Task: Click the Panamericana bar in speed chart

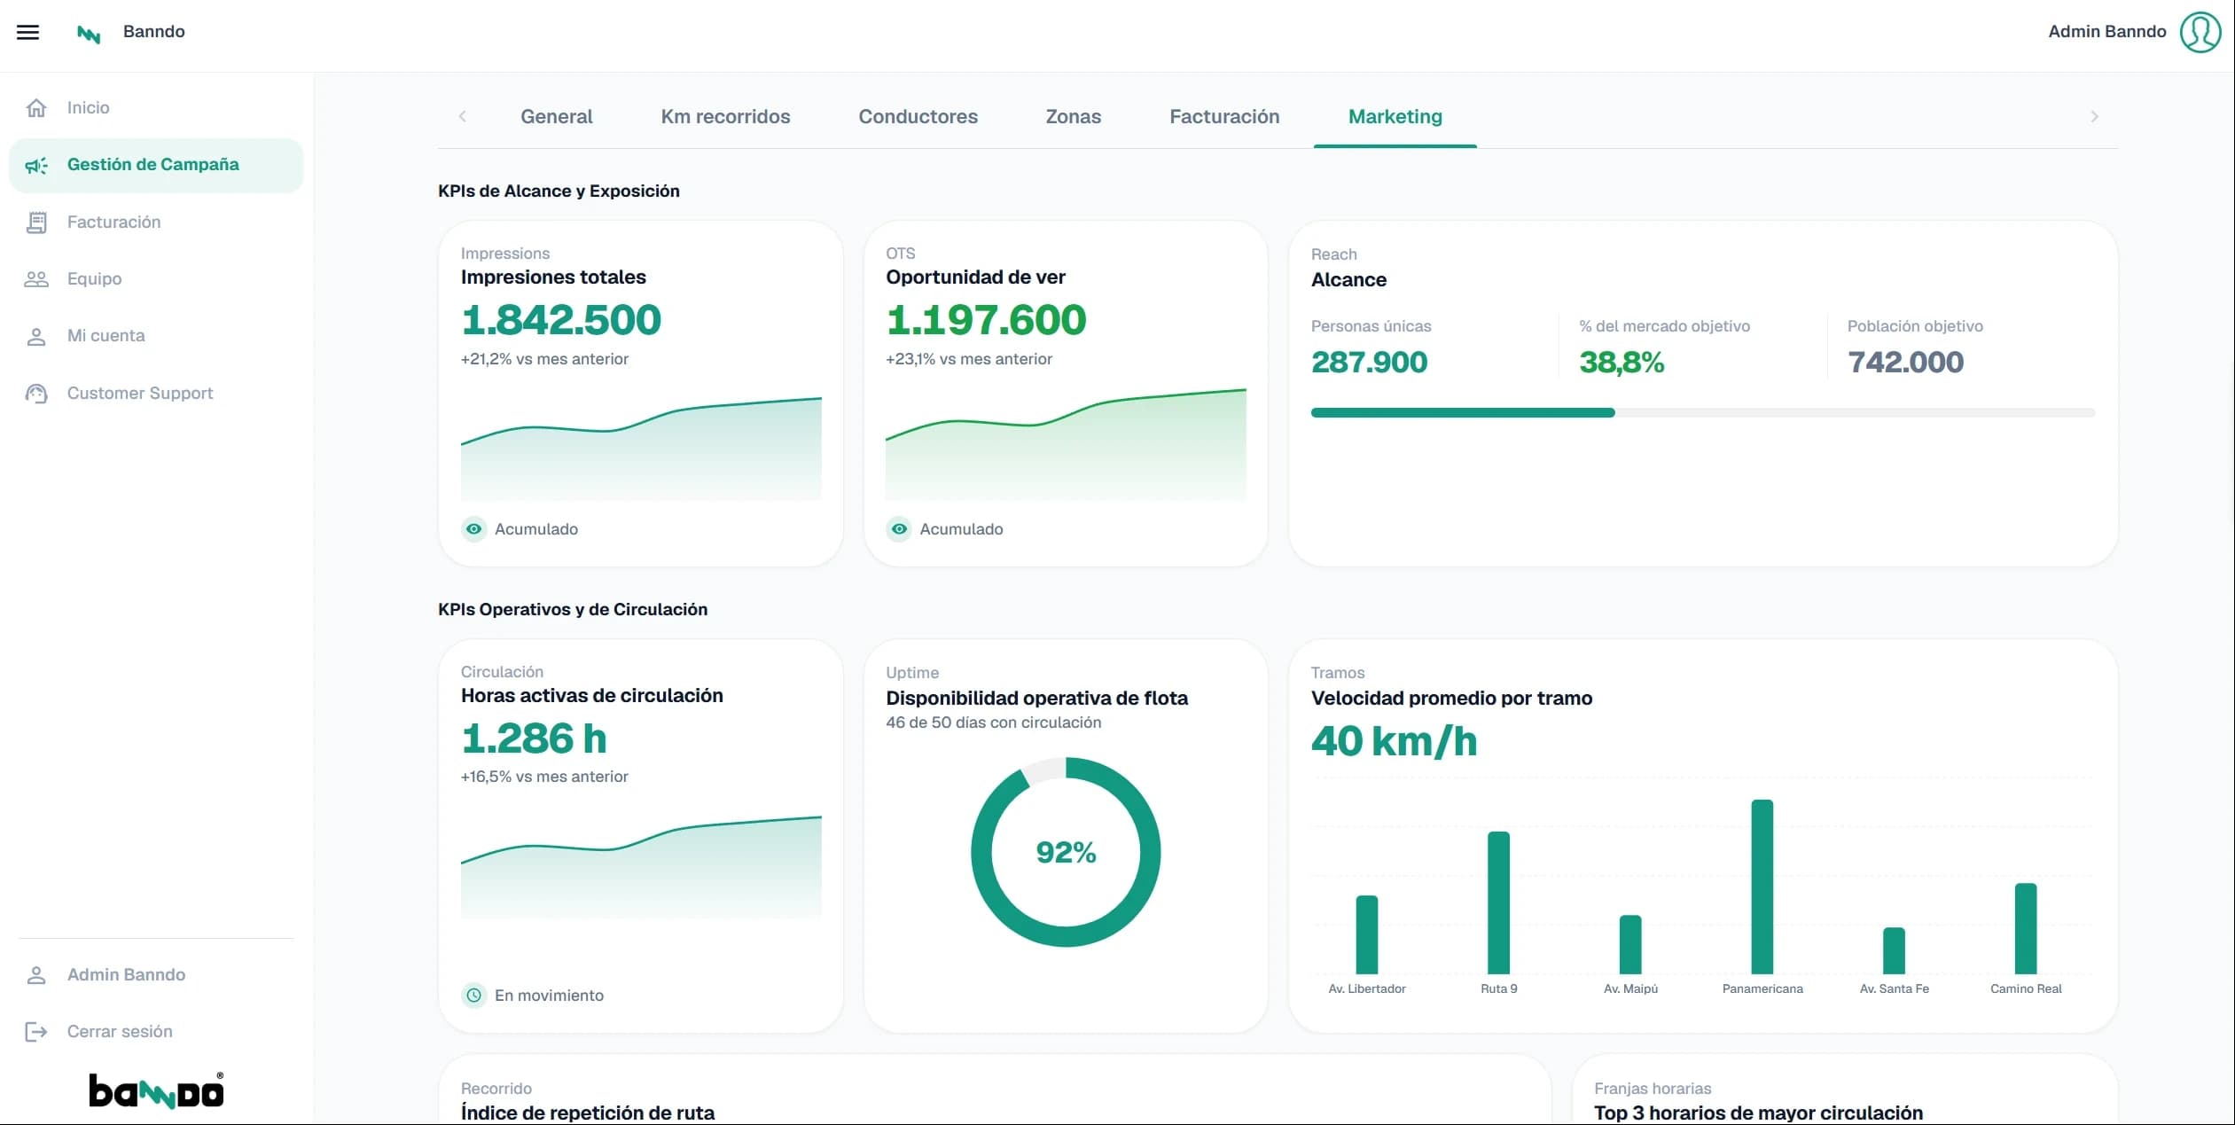Action: pyautogui.click(x=1762, y=887)
